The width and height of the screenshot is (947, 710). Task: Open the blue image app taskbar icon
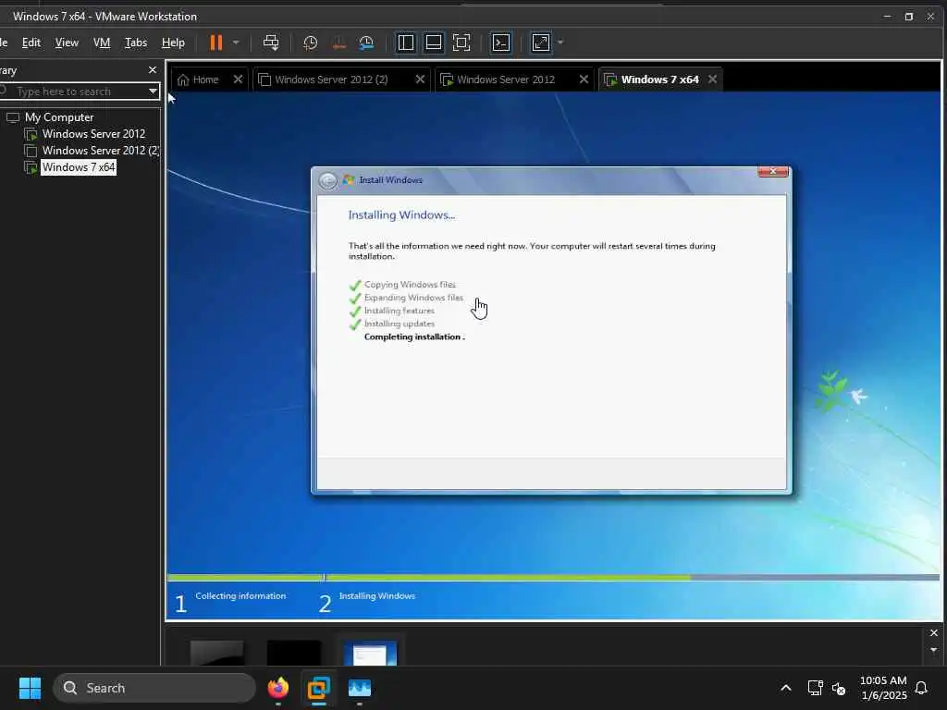coord(360,688)
